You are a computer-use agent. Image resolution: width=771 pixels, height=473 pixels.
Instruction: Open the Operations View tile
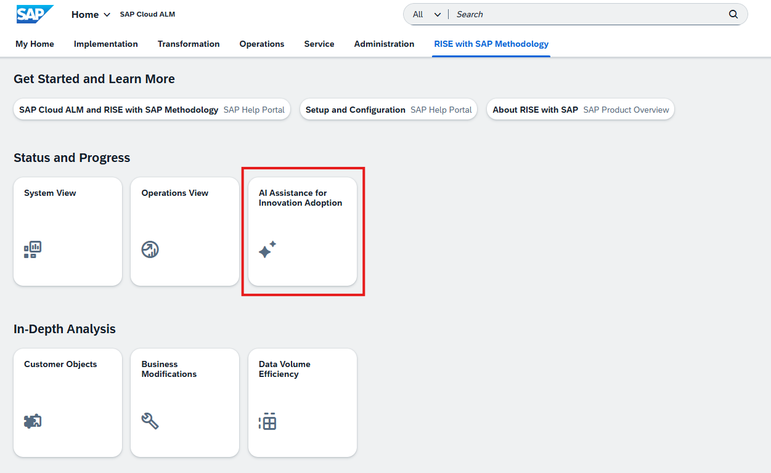pos(185,232)
